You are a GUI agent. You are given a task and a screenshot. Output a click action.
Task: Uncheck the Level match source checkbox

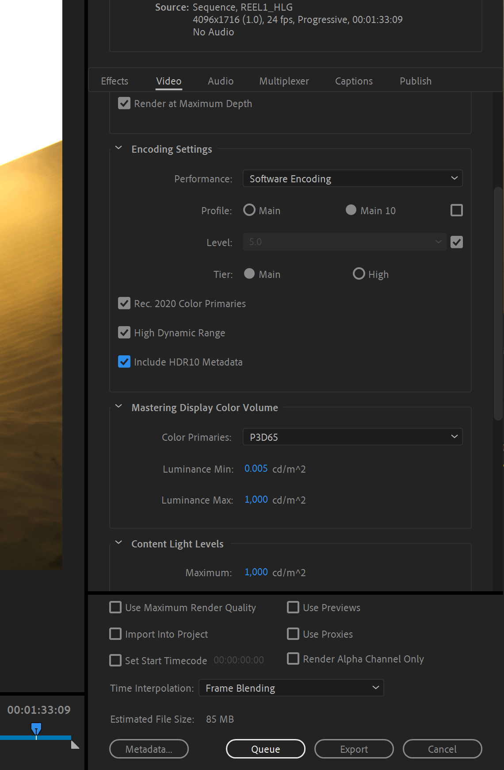(457, 242)
